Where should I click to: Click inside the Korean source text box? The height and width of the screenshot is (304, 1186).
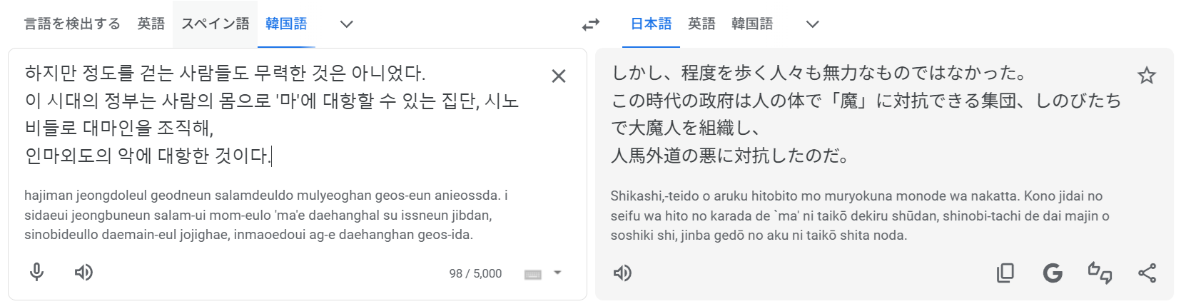click(x=285, y=114)
